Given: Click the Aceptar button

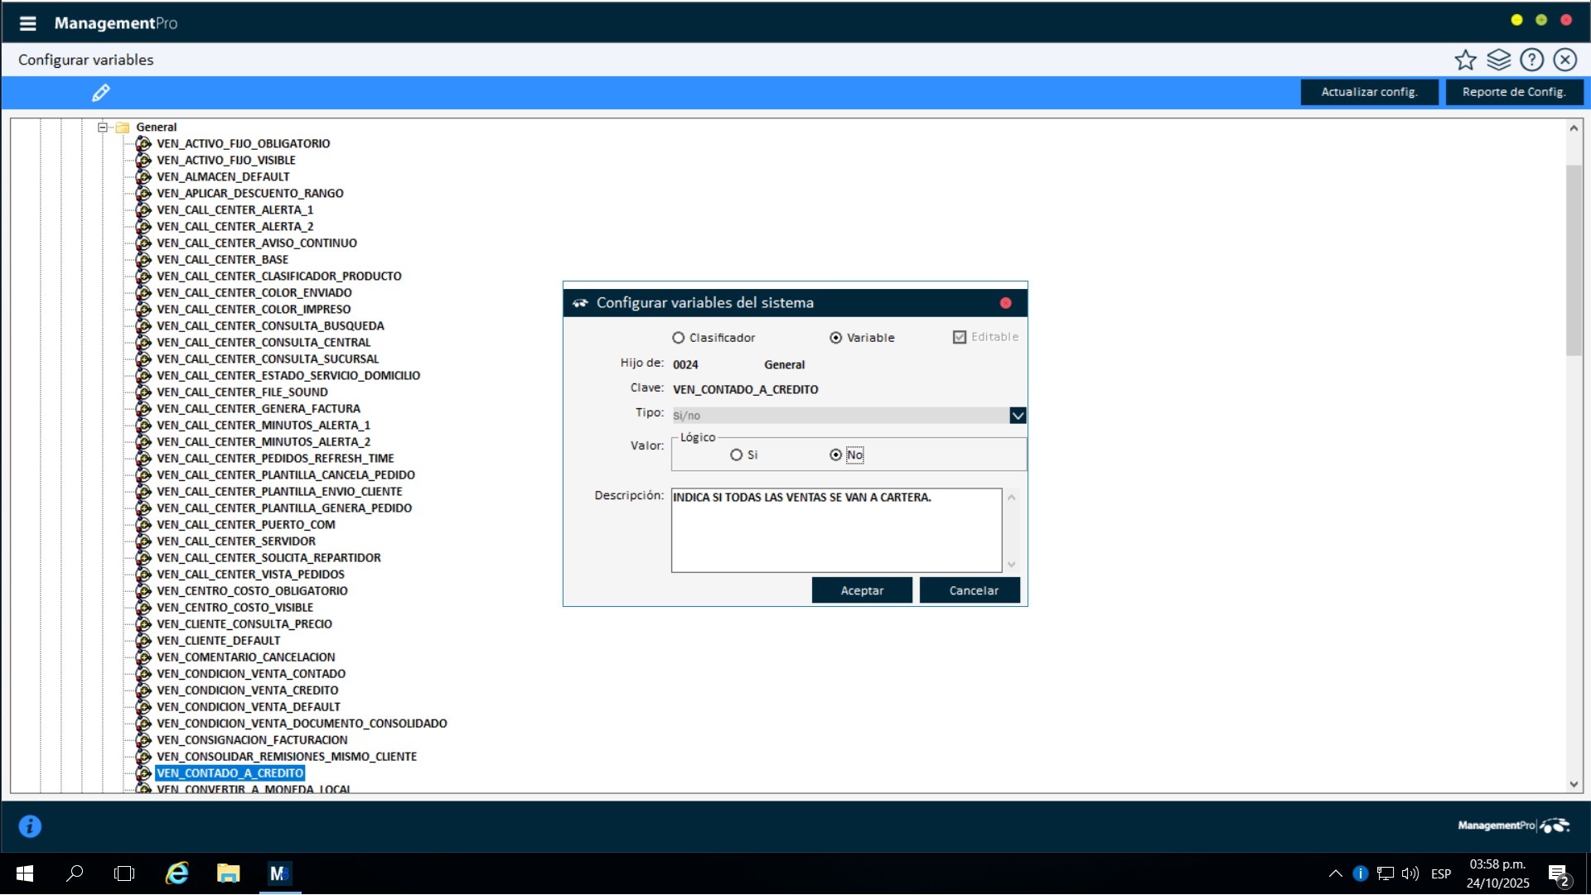Looking at the screenshot, I should [862, 590].
